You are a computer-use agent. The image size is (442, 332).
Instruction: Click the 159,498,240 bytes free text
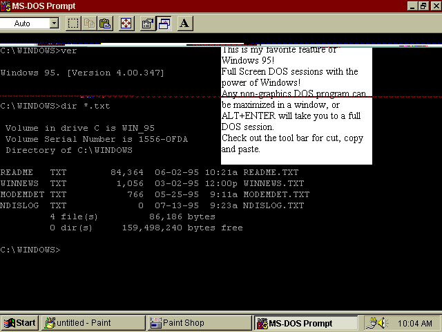[182, 228]
